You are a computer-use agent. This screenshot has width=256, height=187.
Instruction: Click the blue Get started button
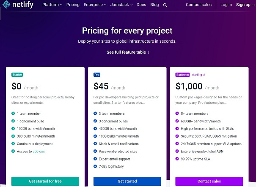point(127,181)
